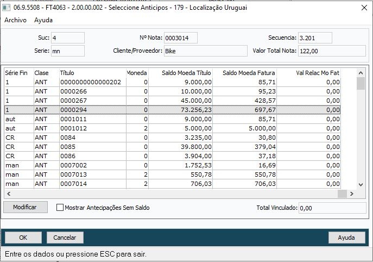Click the Nº Nota field
Viewport: 373px width, 262px height.
click(180, 38)
